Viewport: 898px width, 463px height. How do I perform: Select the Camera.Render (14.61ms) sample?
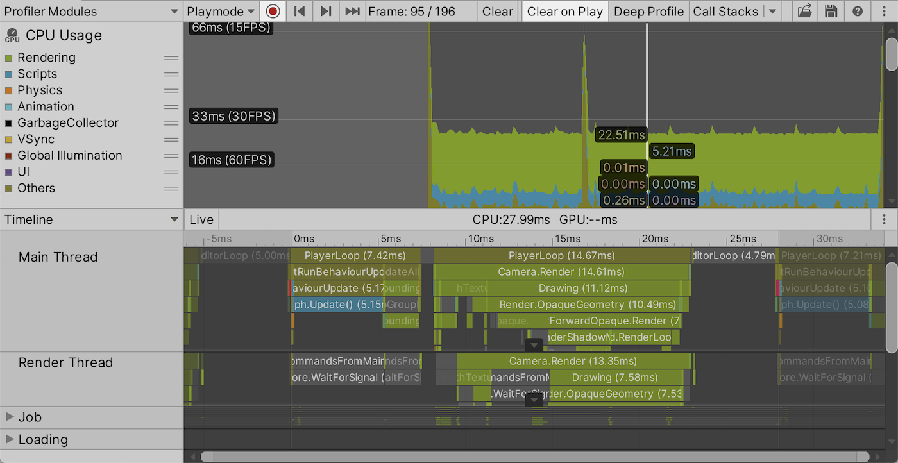coord(562,272)
